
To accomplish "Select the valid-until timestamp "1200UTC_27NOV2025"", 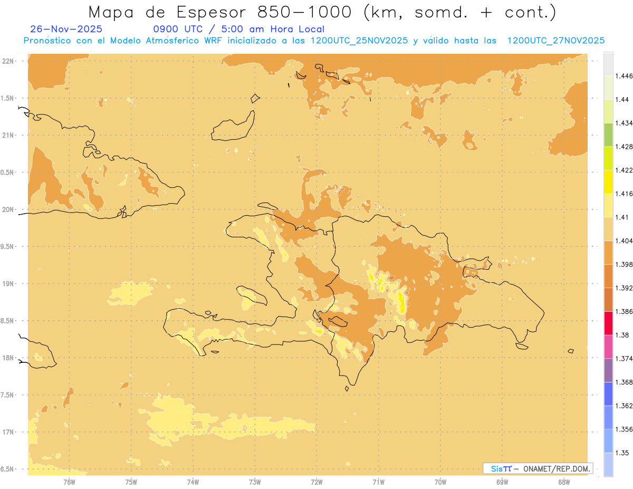I will coord(556,41).
